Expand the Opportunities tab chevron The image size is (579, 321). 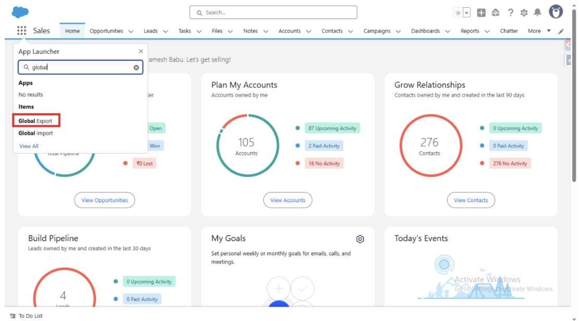pyautogui.click(x=130, y=31)
